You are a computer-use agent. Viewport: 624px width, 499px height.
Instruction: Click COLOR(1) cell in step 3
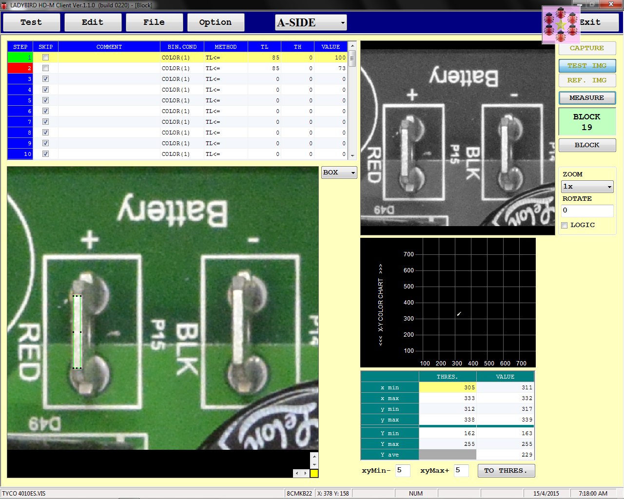click(182, 79)
